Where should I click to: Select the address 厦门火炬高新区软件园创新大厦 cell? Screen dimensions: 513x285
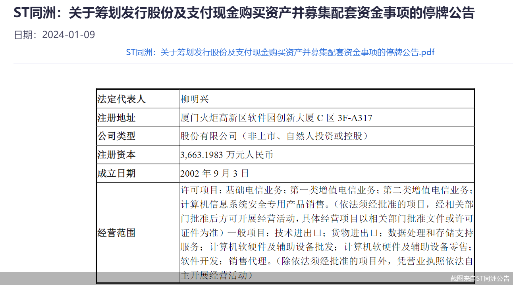276,117
